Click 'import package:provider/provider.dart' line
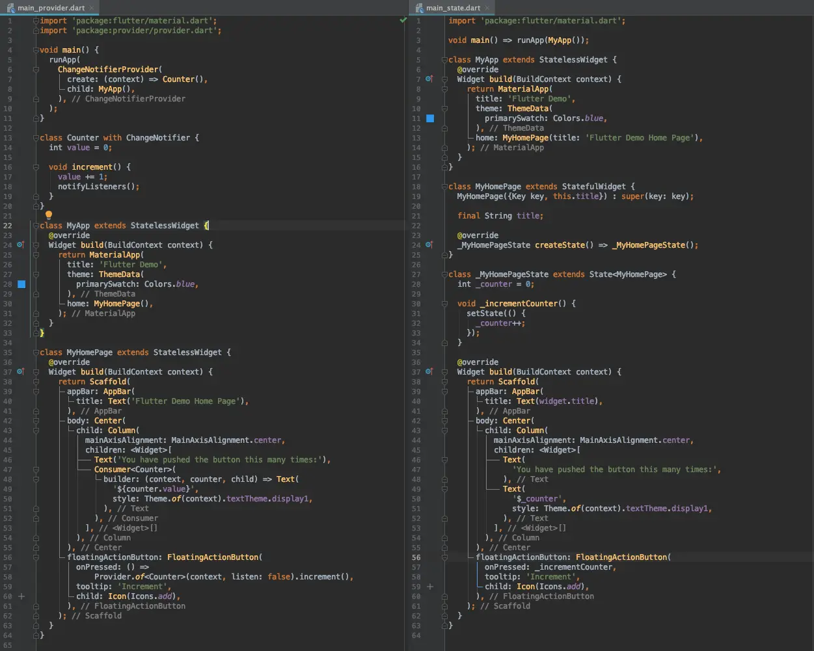 pos(130,31)
